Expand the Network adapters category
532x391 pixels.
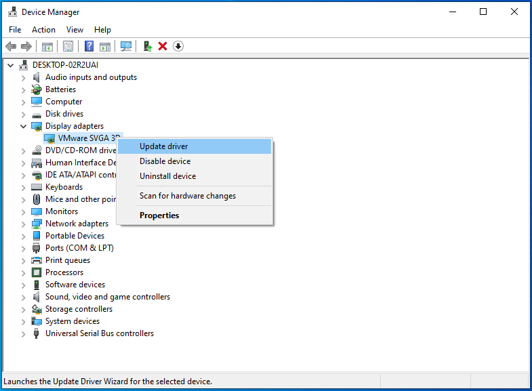pyautogui.click(x=24, y=224)
